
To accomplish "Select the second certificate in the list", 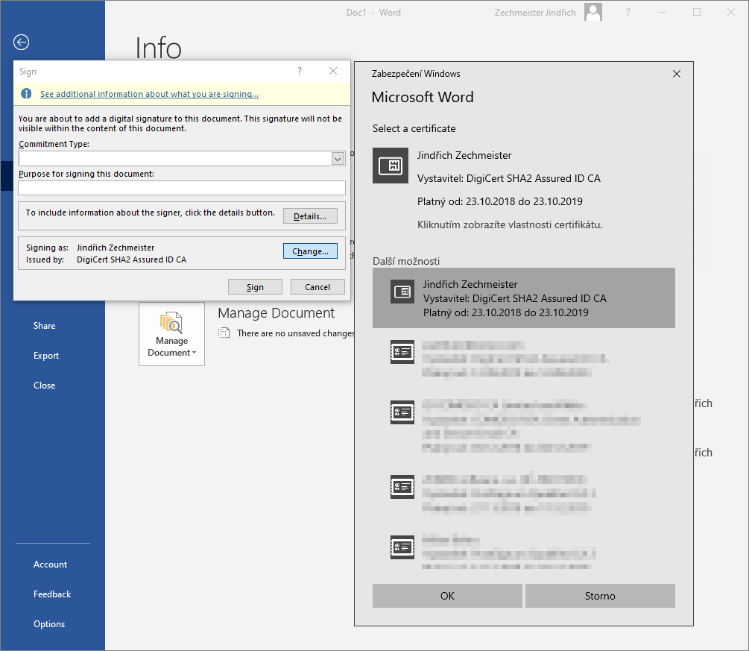I will (523, 352).
